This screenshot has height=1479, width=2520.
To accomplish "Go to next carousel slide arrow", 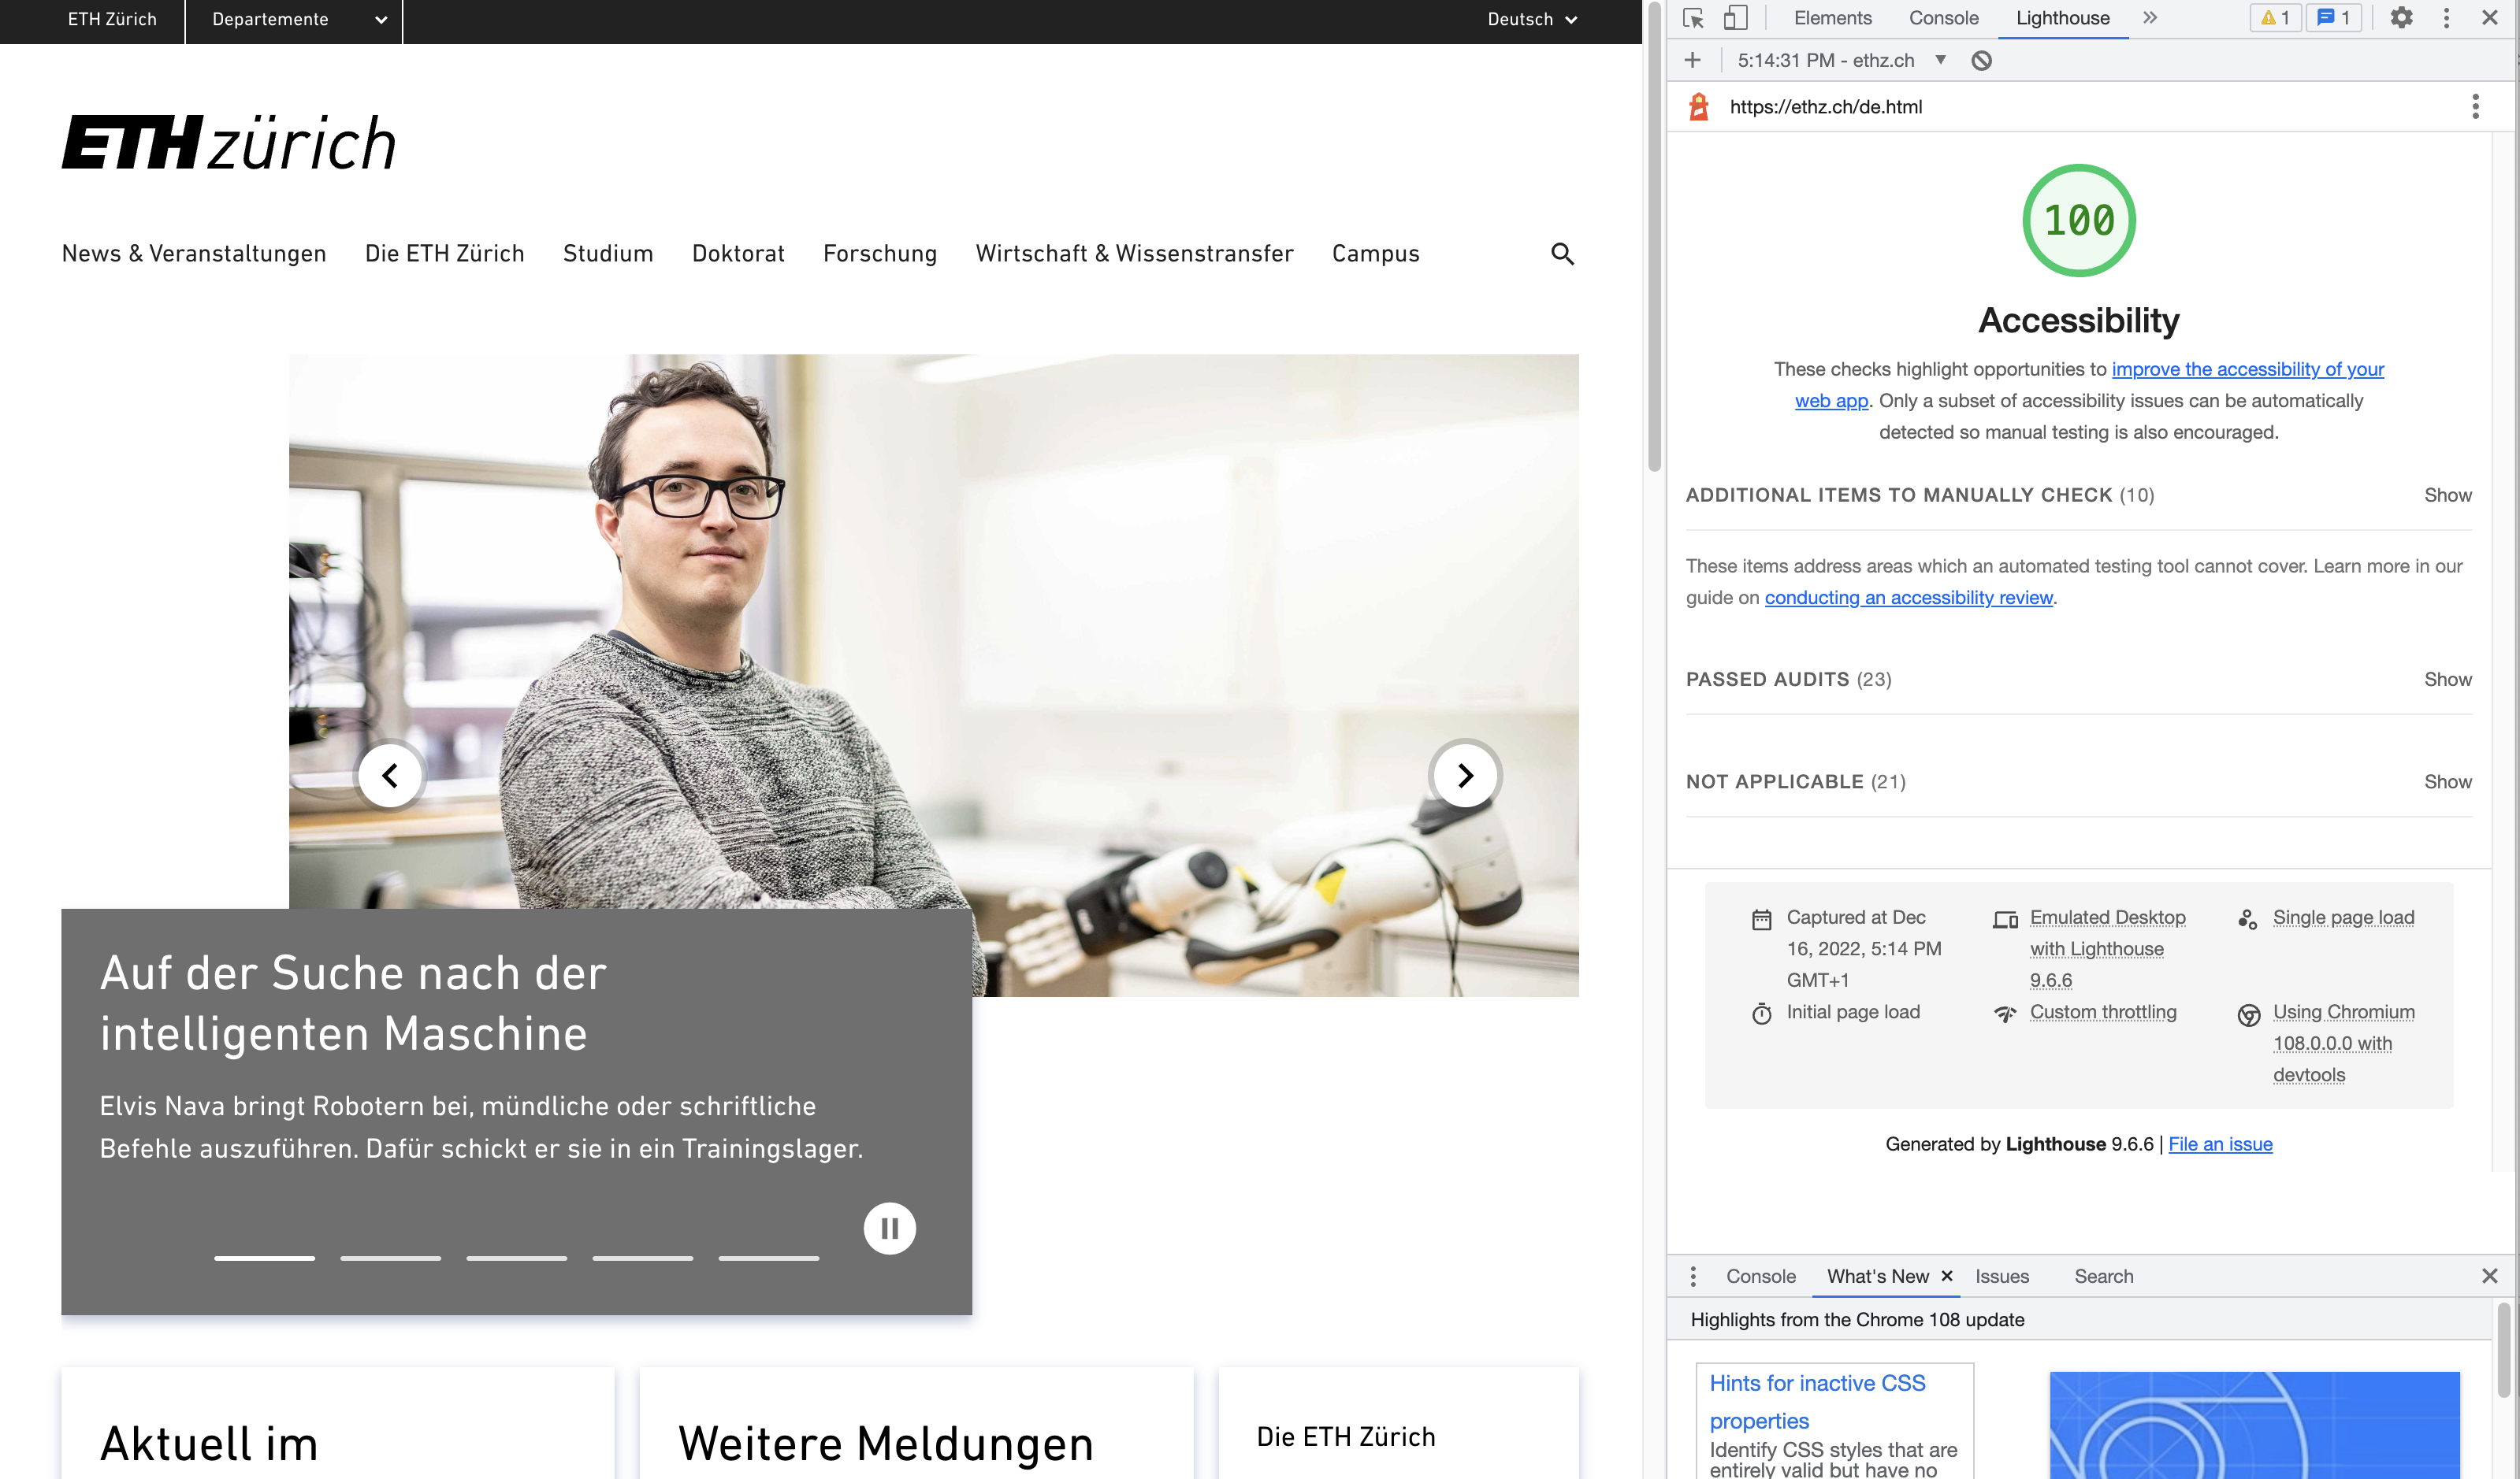I will pos(1465,774).
